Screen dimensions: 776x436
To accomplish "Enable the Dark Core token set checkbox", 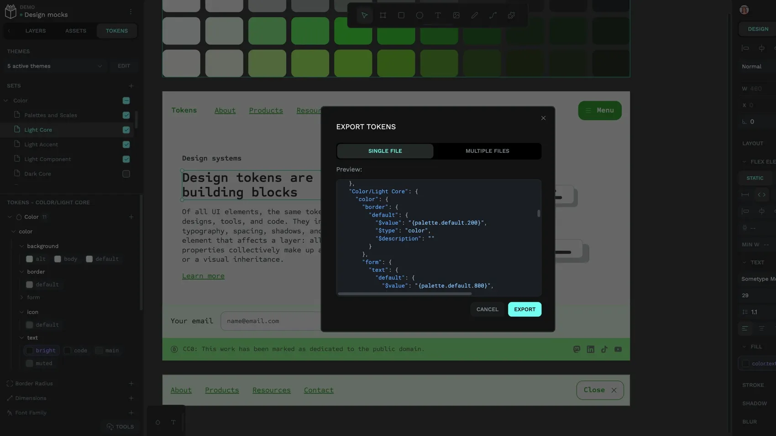I will click(126, 174).
